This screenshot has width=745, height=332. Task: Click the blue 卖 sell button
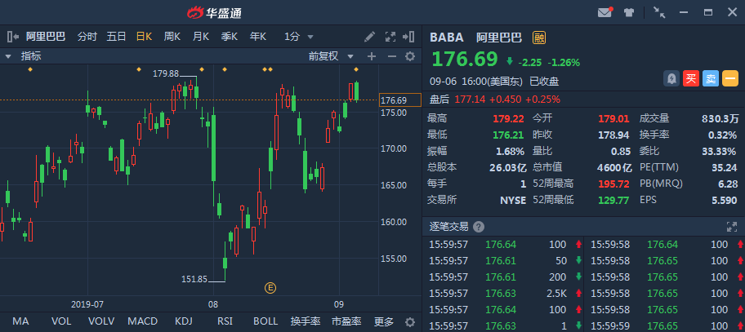710,78
